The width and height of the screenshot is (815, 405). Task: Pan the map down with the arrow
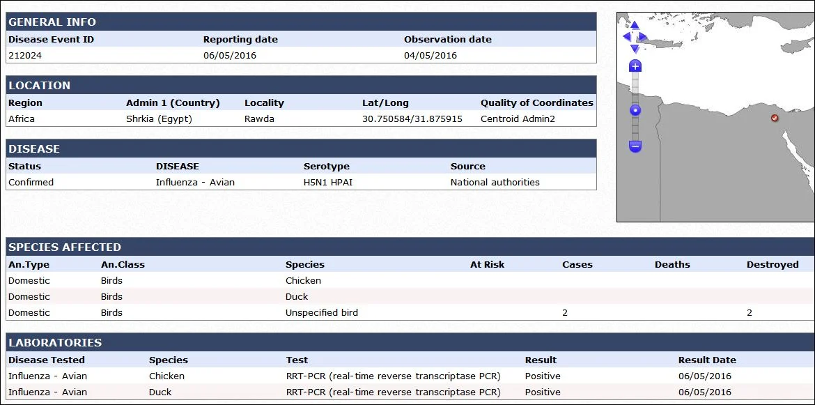point(635,48)
